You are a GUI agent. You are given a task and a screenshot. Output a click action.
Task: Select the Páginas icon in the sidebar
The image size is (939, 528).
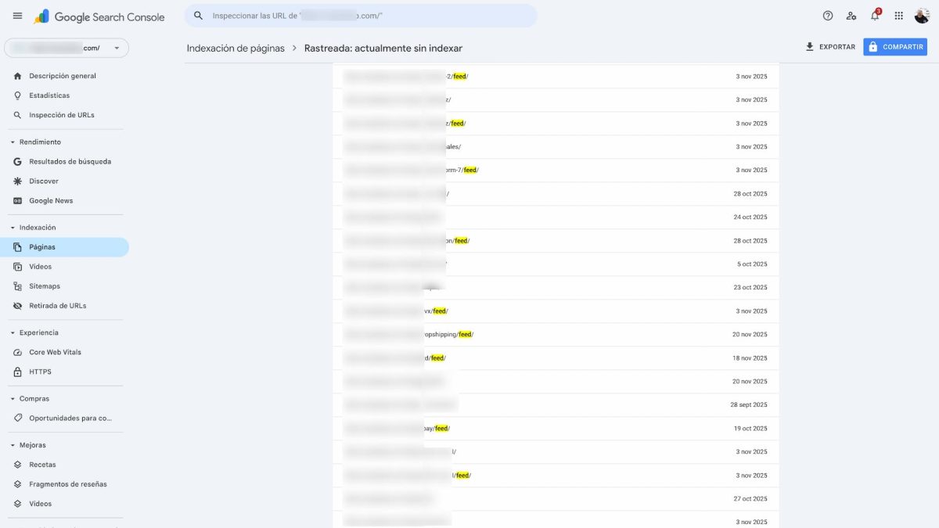(17, 246)
